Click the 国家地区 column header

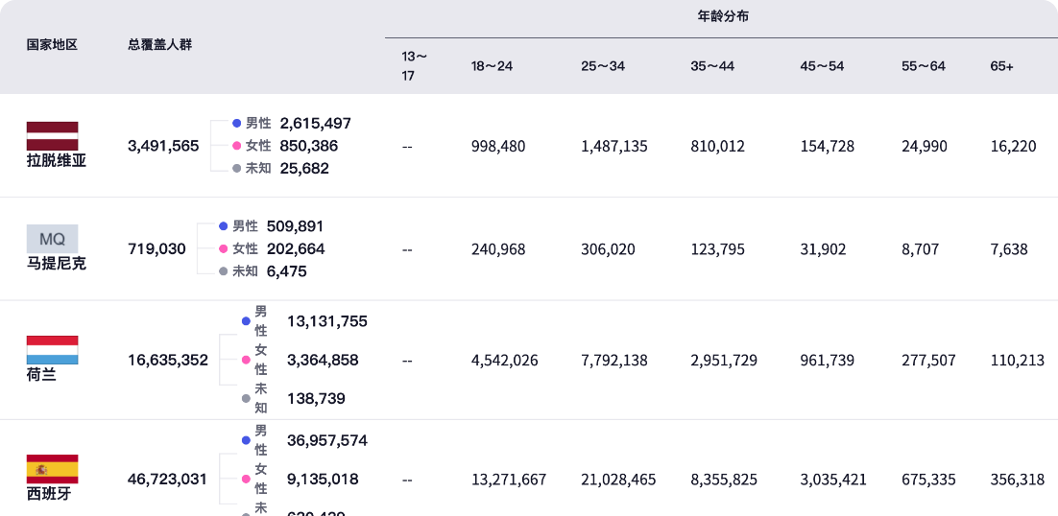(53, 45)
